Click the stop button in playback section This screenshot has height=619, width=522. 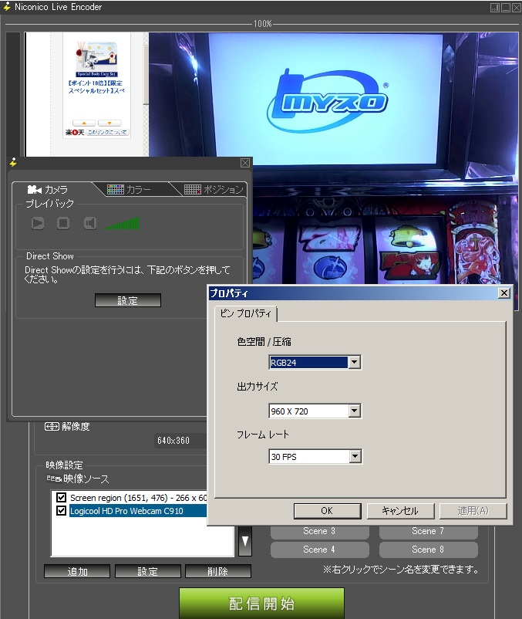(63, 223)
